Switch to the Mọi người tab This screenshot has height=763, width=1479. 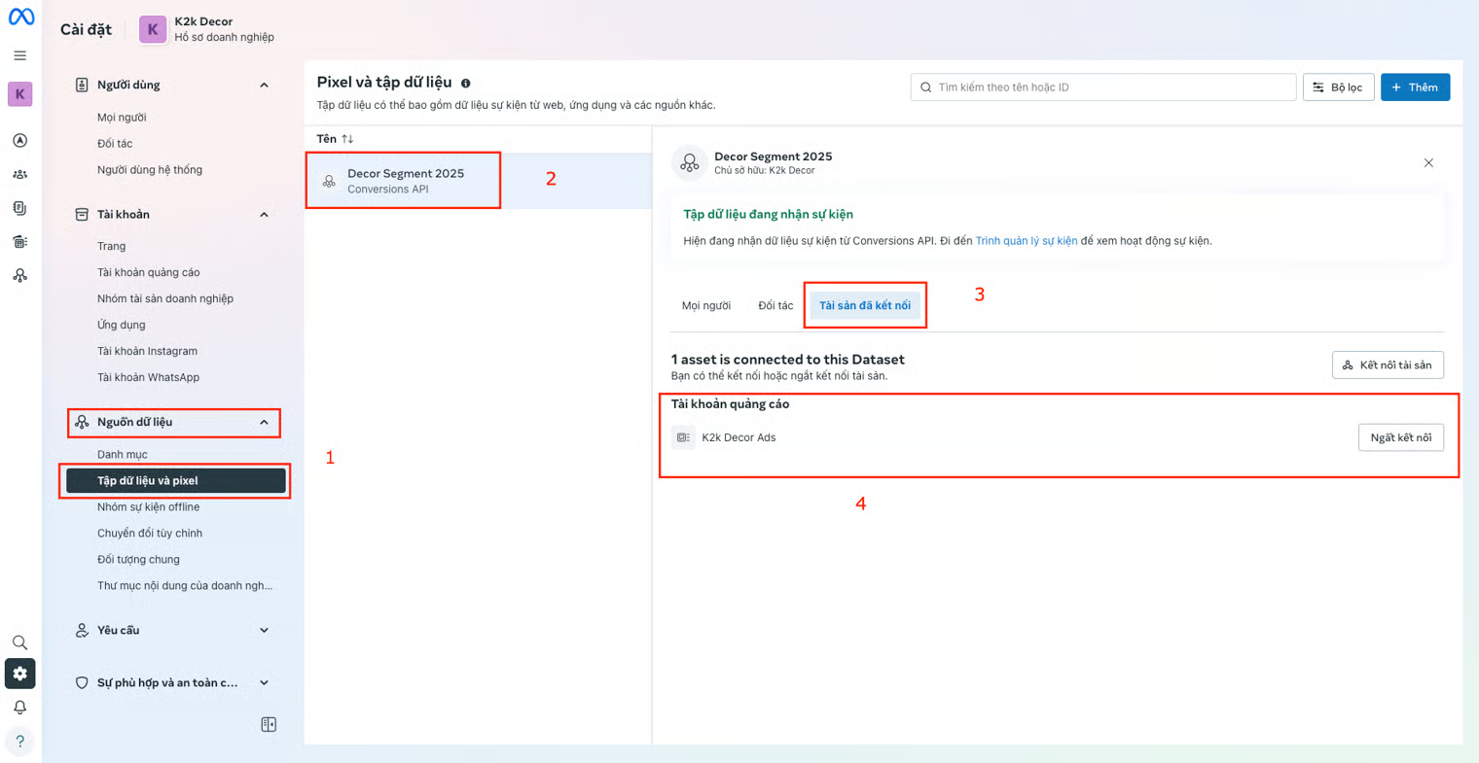pos(705,305)
